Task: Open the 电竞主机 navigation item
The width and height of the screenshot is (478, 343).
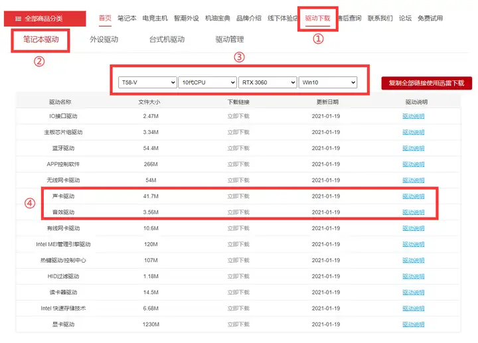Action: (x=155, y=19)
